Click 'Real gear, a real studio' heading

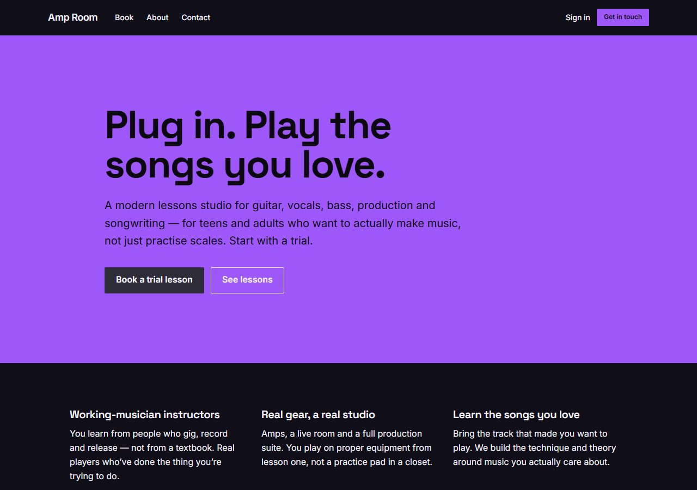click(x=318, y=415)
